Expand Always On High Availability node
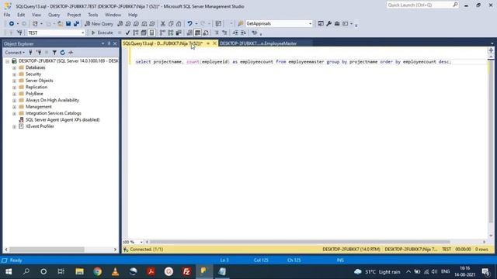This screenshot has height=279, width=497. (14, 100)
